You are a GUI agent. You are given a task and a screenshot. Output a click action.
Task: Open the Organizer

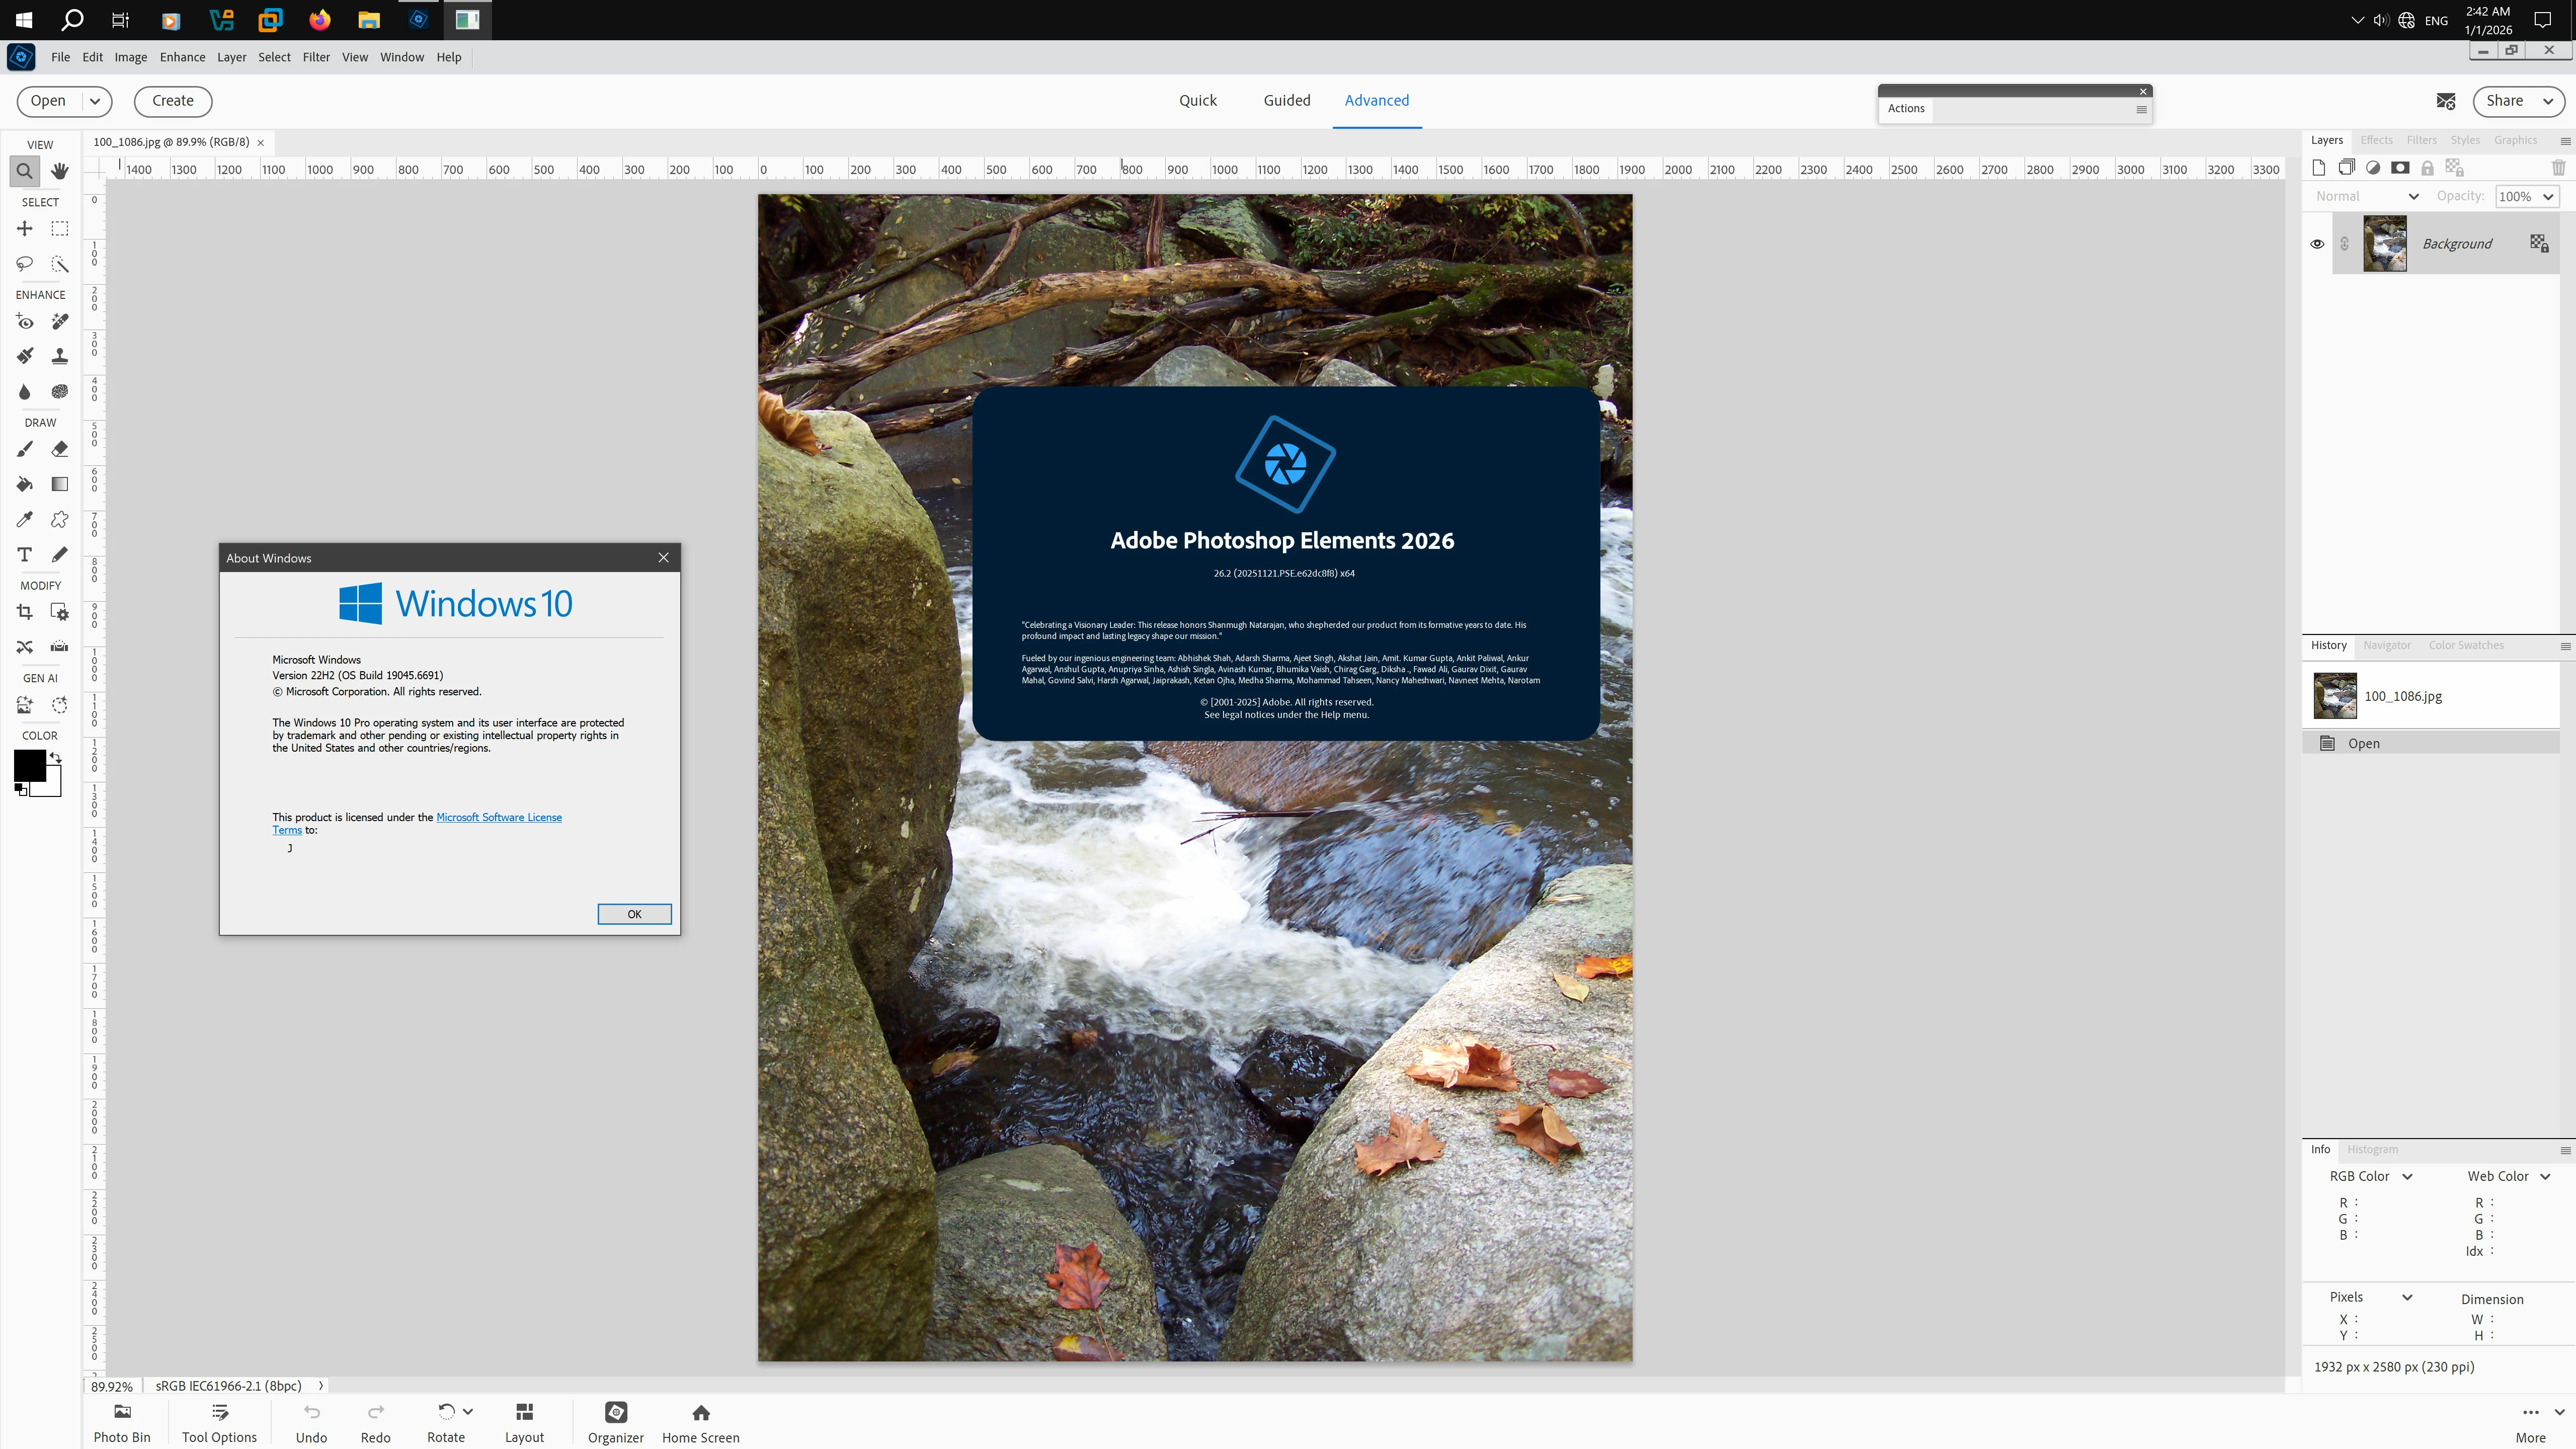616,1423
